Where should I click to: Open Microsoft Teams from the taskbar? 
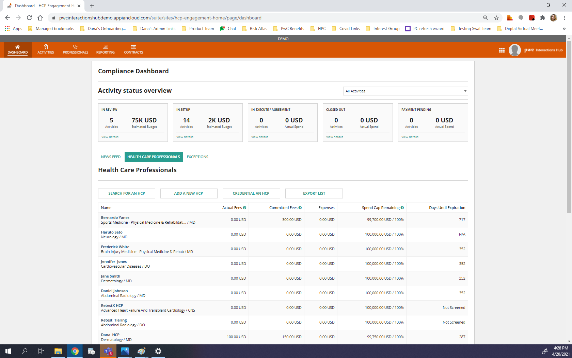click(108, 351)
